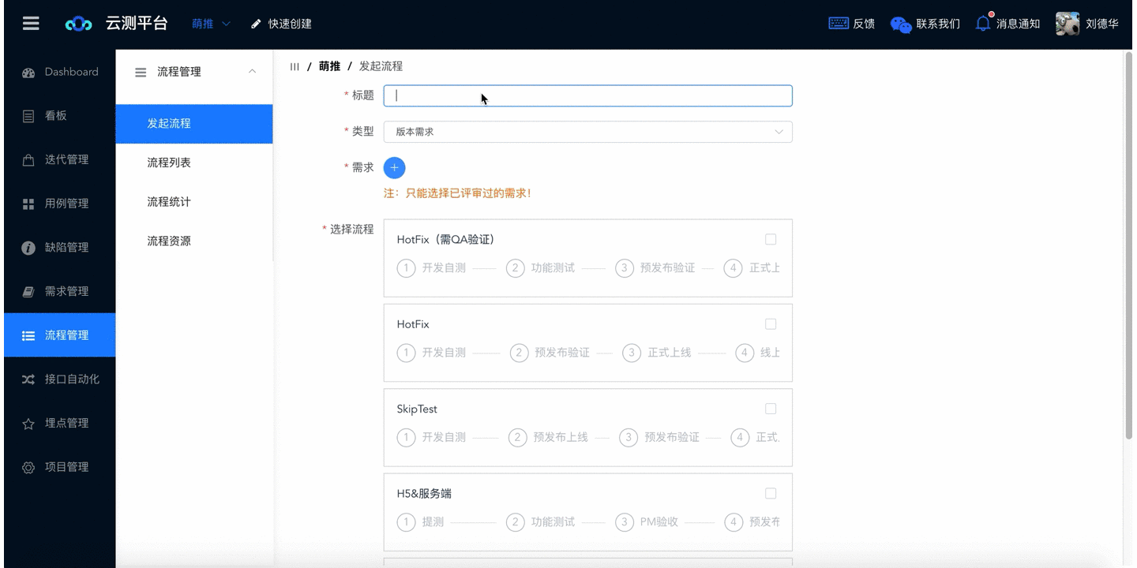The image size is (1137, 568).
Task: Open the 反馈 keyboard icon
Action: (839, 24)
